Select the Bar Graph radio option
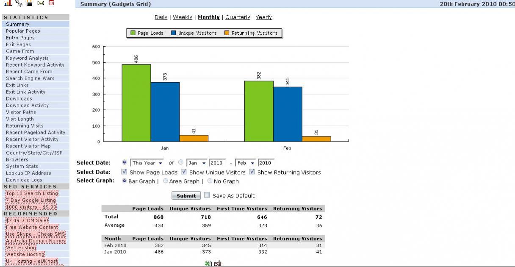 pos(125,181)
